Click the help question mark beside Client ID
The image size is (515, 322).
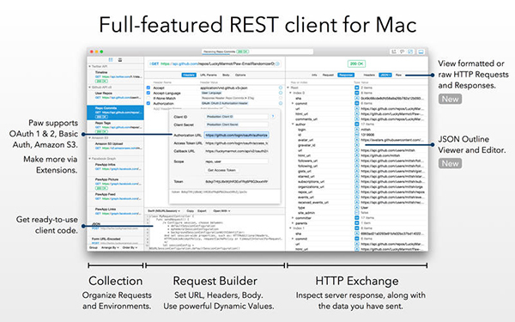[x=273, y=116]
